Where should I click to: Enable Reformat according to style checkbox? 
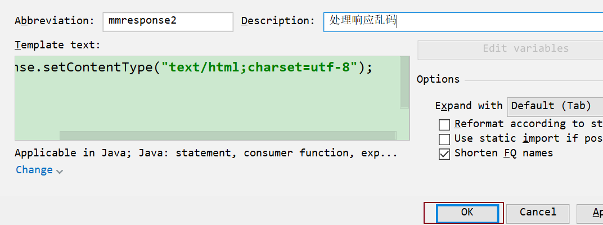(x=444, y=124)
